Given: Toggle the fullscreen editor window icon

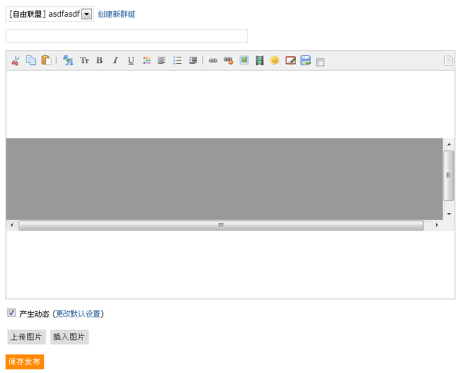Looking at the screenshot, I should pos(320,62).
